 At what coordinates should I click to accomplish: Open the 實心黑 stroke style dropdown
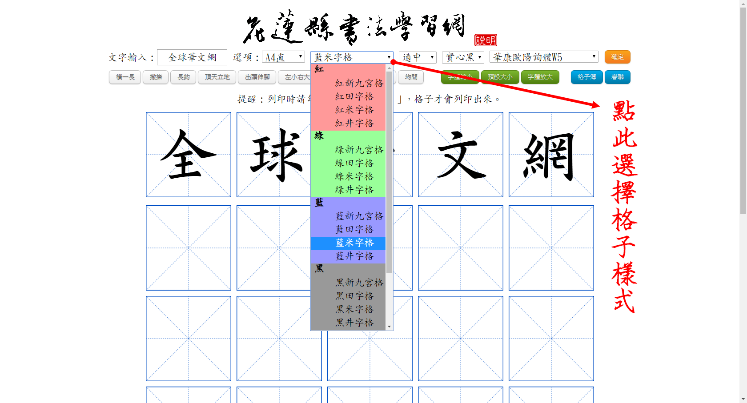point(463,57)
